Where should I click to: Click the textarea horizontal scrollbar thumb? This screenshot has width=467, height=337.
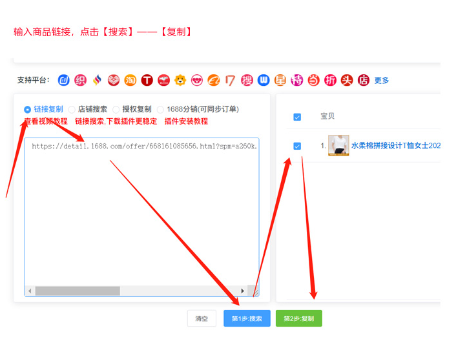78,291
